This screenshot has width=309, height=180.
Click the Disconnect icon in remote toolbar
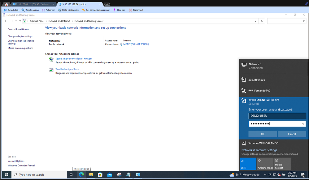[130, 10]
